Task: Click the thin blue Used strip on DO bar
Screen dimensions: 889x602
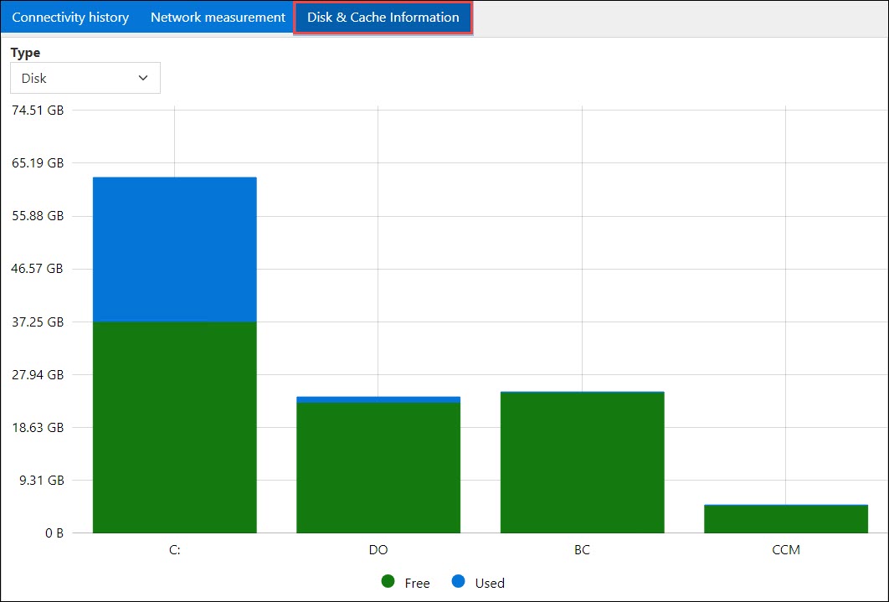Action: pyautogui.click(x=378, y=399)
